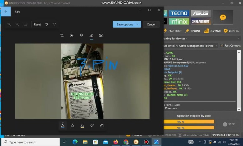Click the zoom in magnifier

click(9, 24)
